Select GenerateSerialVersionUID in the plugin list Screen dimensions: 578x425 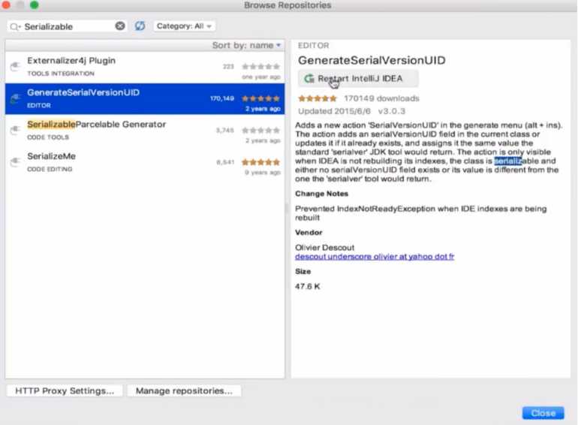145,99
